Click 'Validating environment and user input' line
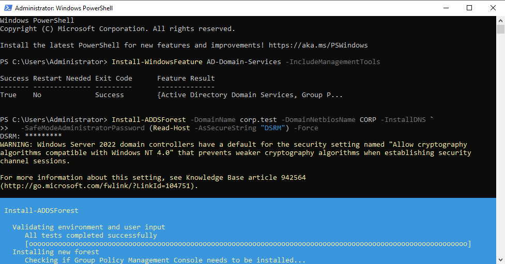This screenshot has width=505, height=264. 89,227
